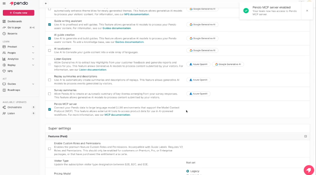Viewport: 316px width, 175px height.
Task: Open the MCP documentation link
Action: 117,115
